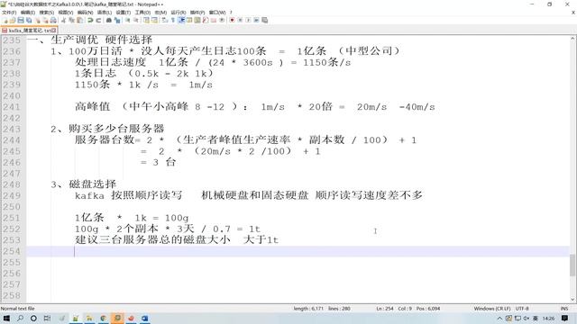Open the 运行(R) menu
The height and width of the screenshot is (324, 577).
[179, 13]
